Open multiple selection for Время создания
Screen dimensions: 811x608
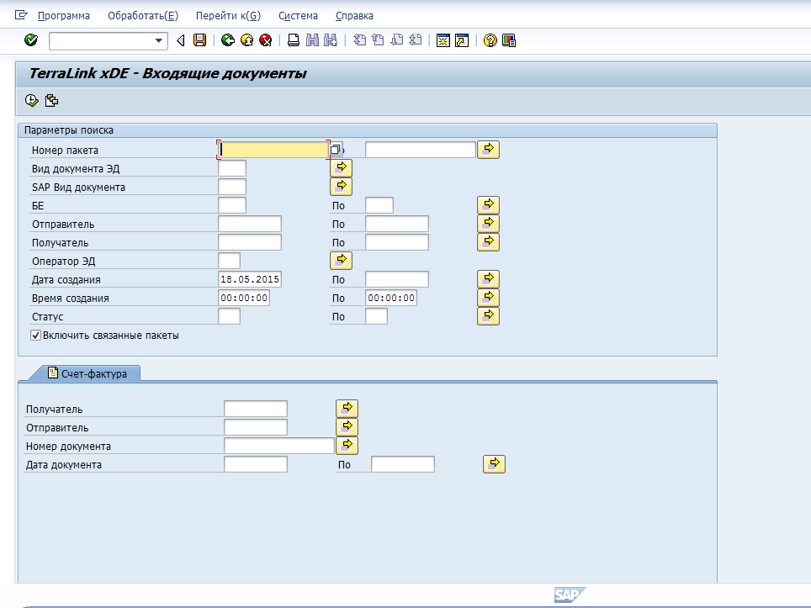pyautogui.click(x=488, y=298)
